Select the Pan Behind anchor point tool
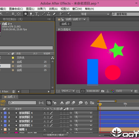 point(19,14)
